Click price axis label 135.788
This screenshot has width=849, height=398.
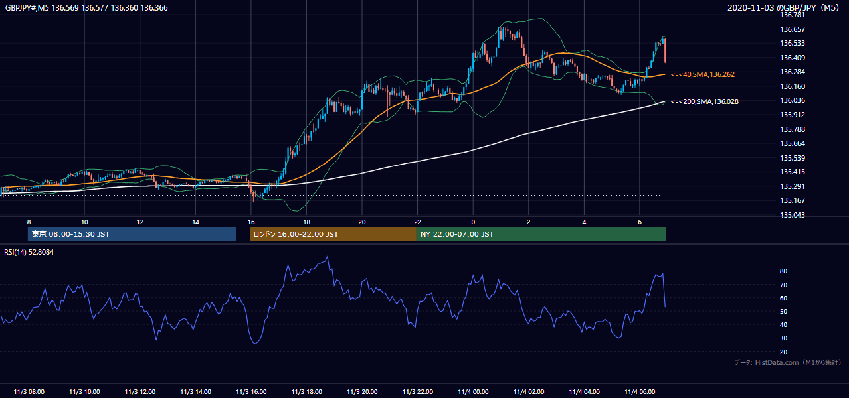click(x=793, y=129)
